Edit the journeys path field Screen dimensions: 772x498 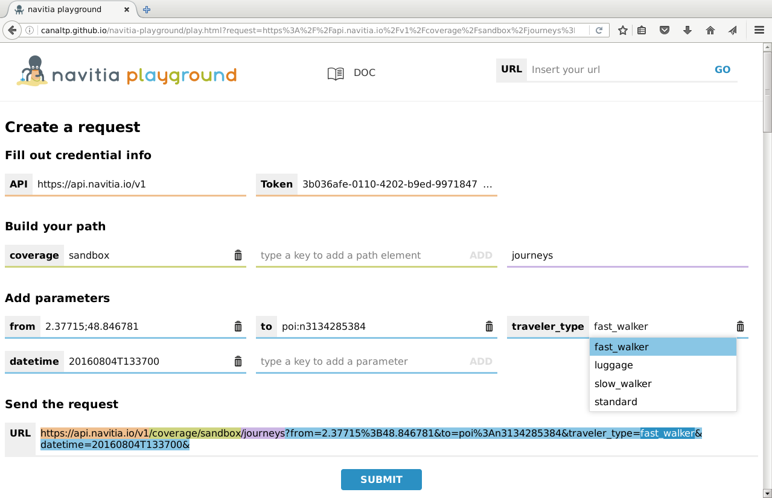pos(628,255)
